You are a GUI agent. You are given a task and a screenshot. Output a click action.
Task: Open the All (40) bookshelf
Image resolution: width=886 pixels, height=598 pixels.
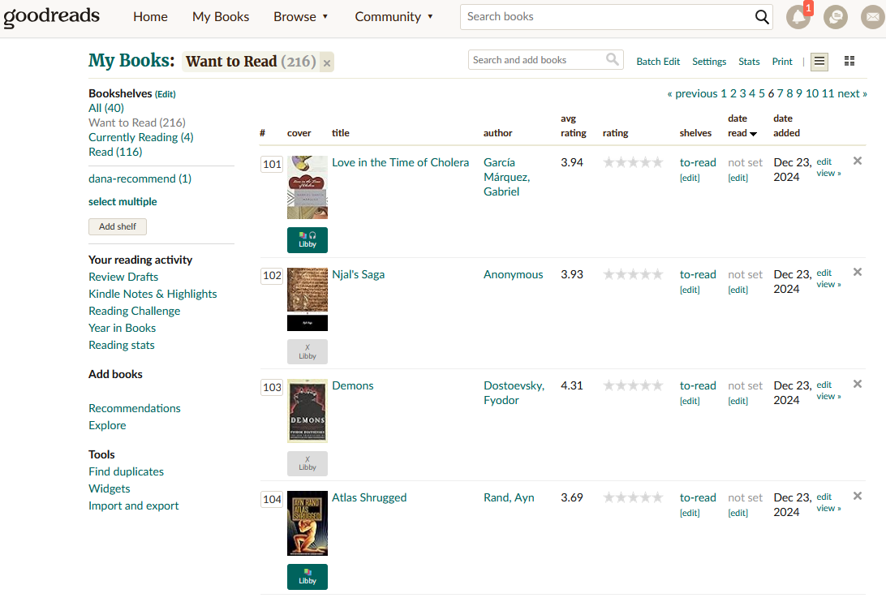106,108
